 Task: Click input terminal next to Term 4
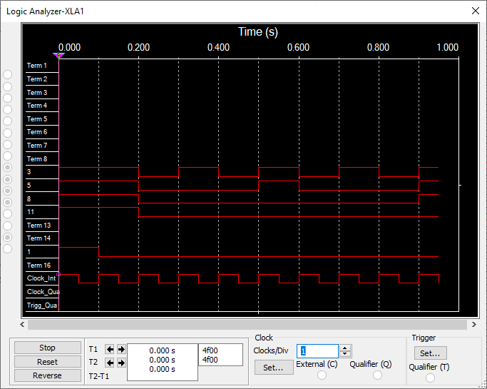[x=7, y=109]
